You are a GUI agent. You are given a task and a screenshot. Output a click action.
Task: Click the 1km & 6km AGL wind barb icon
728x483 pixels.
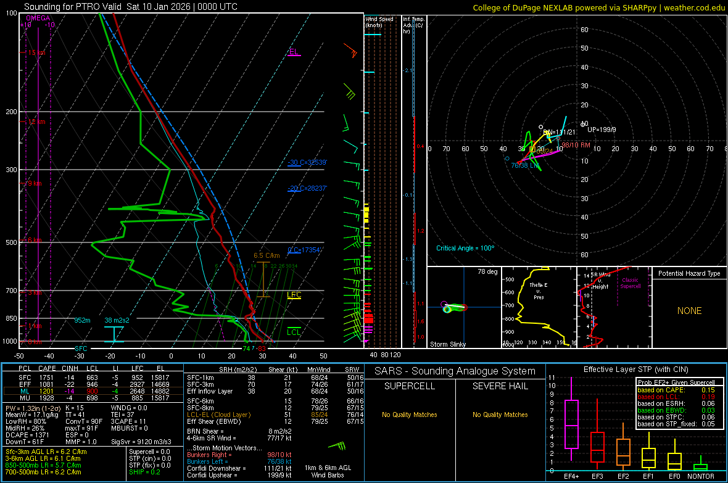tap(337, 447)
